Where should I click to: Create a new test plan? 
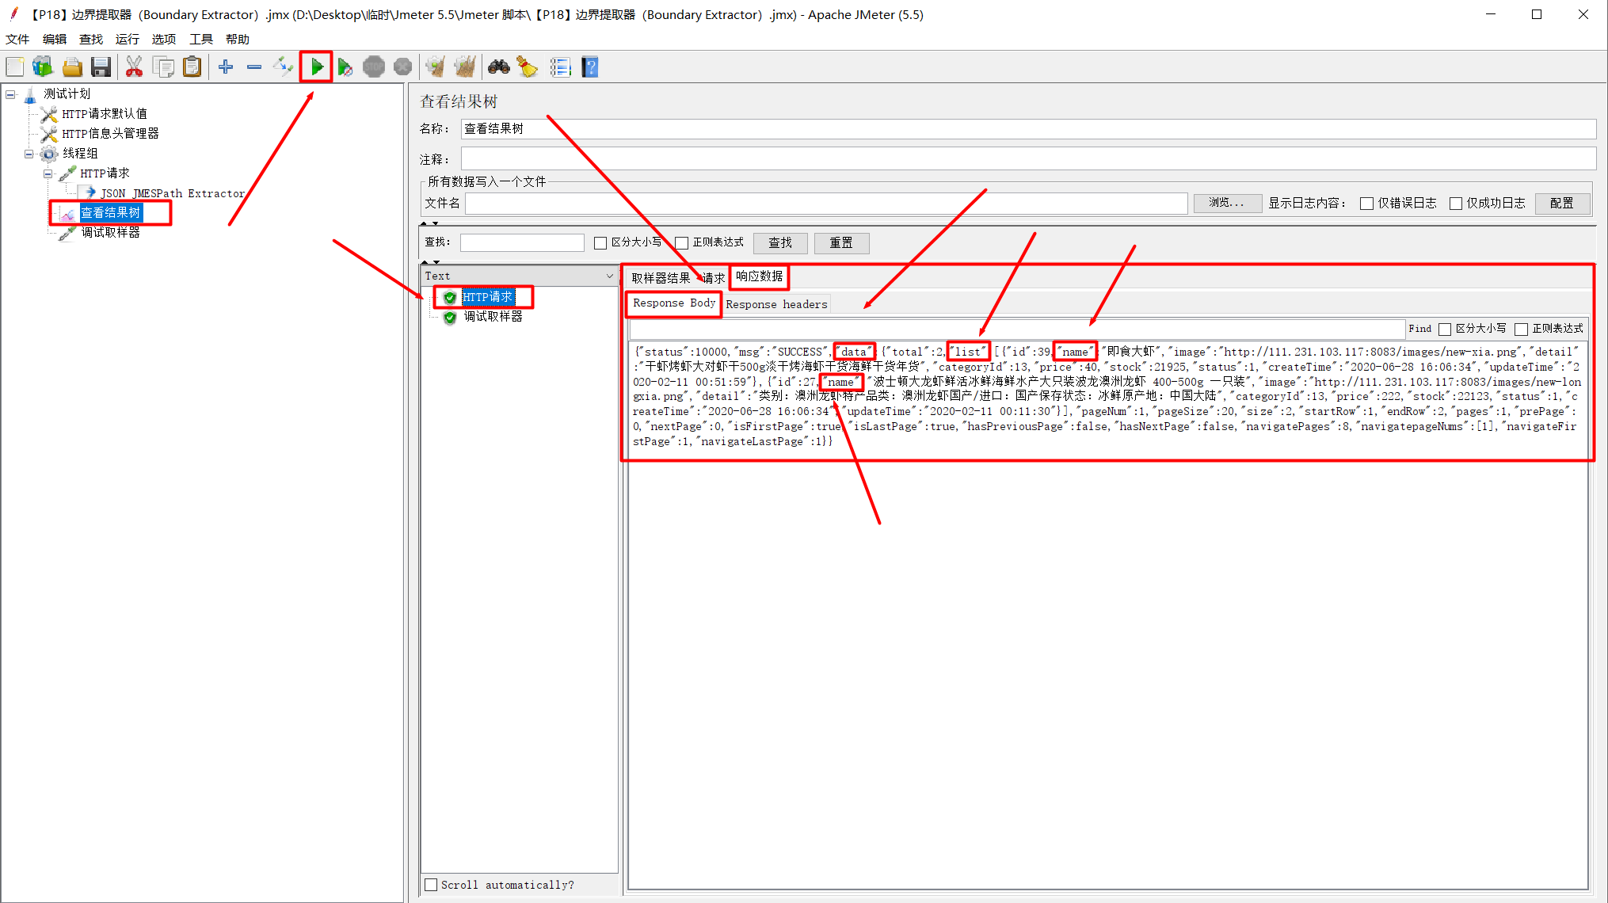(x=15, y=67)
